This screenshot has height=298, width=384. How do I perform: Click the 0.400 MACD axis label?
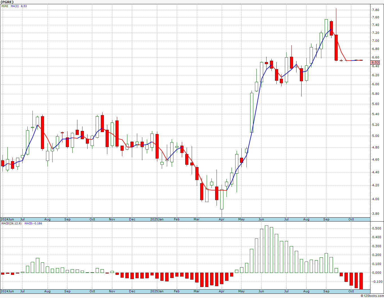[376, 237]
